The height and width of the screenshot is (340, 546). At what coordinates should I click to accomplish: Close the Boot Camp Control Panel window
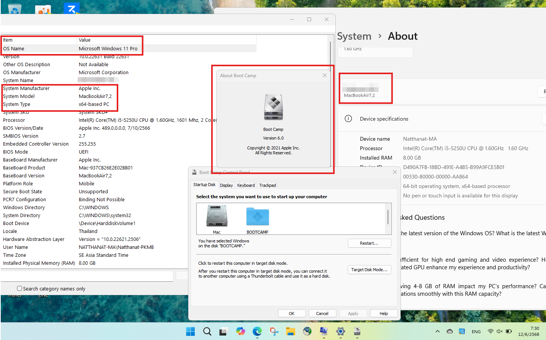pyautogui.click(x=395, y=172)
